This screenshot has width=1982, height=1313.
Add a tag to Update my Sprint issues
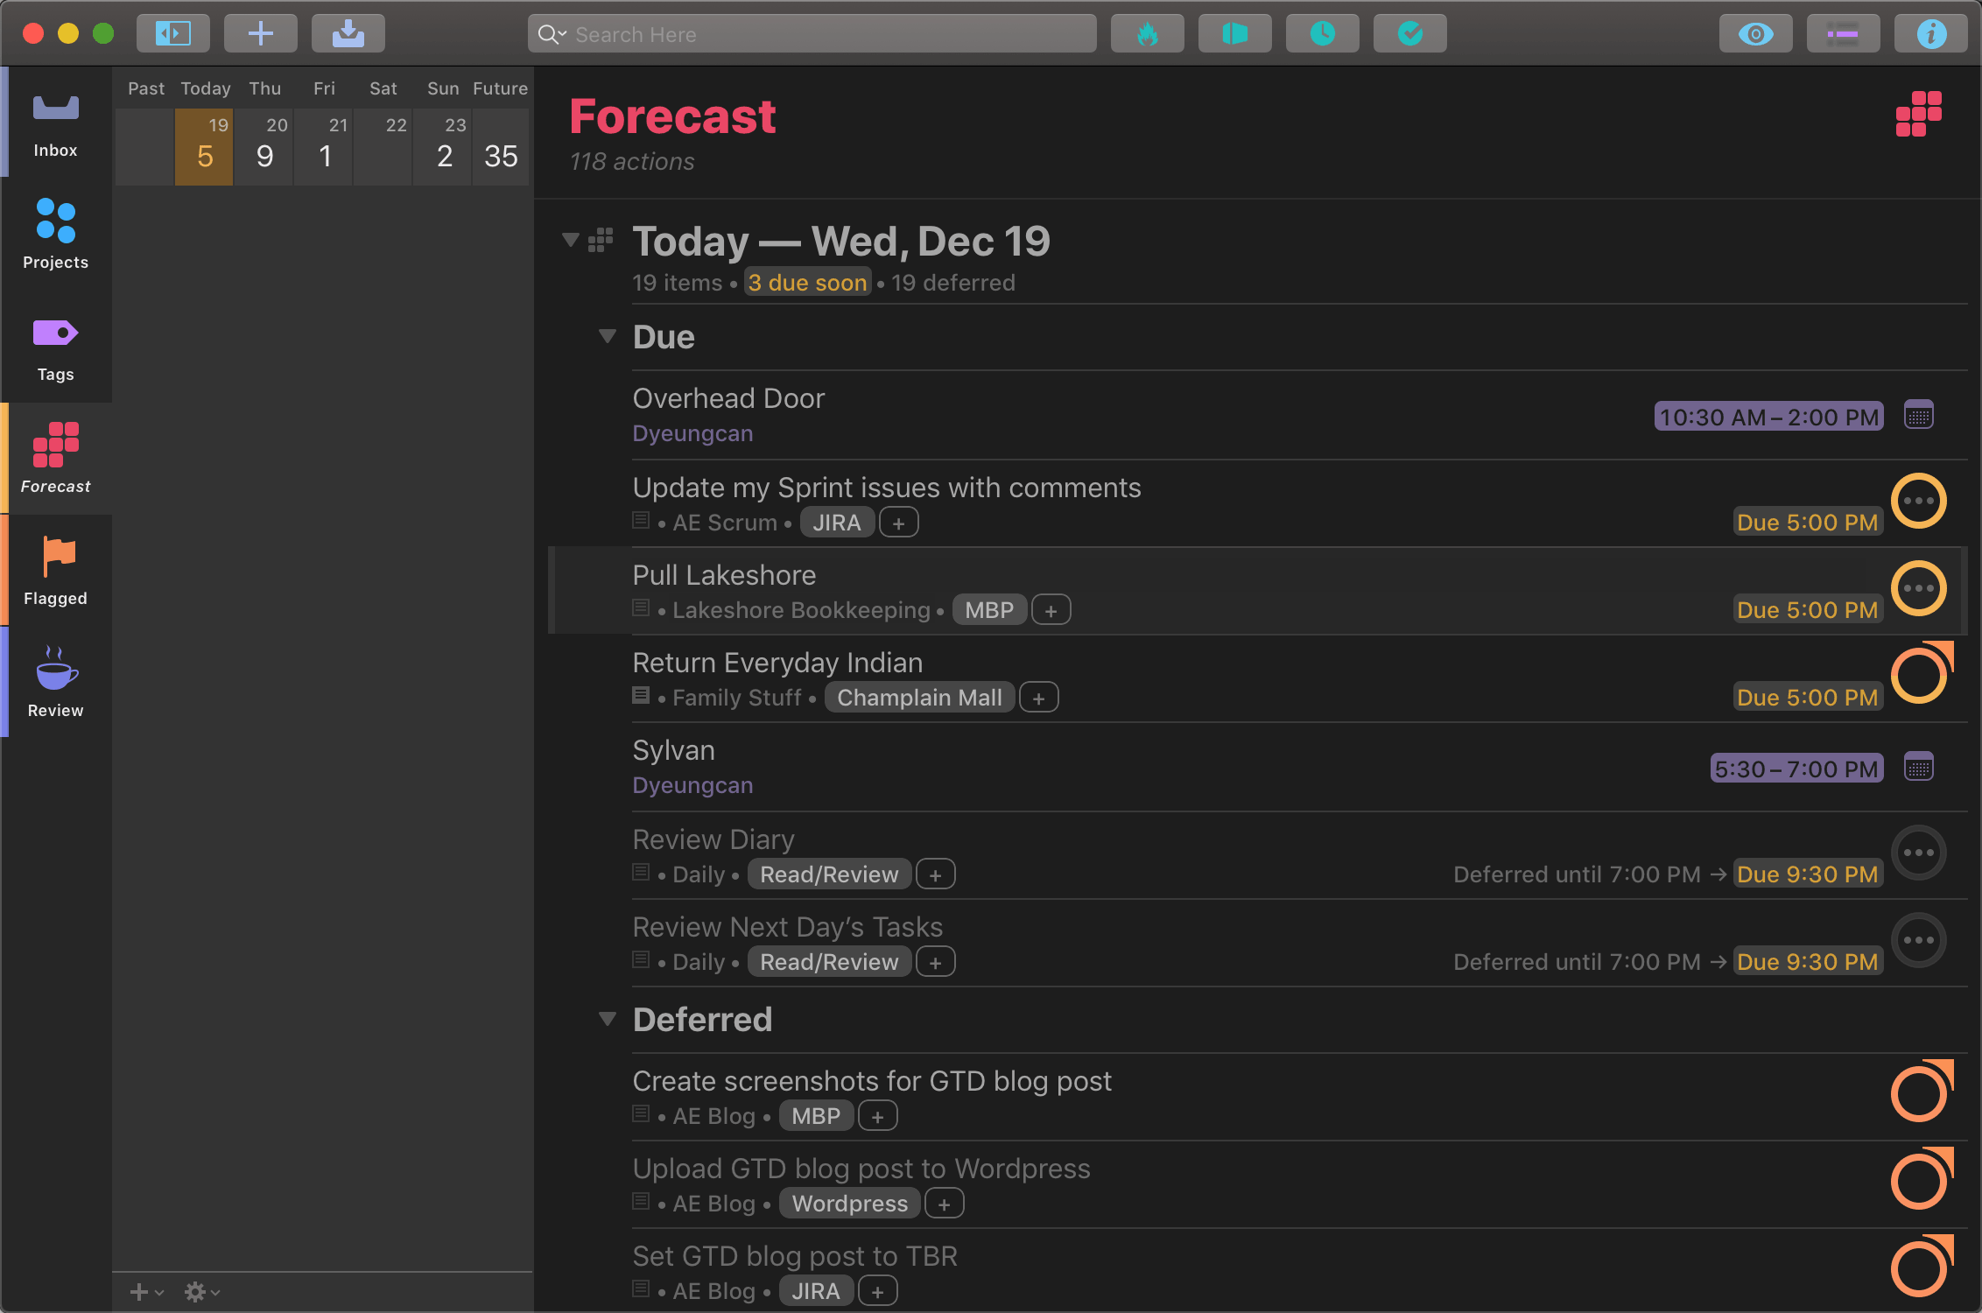pyautogui.click(x=898, y=523)
